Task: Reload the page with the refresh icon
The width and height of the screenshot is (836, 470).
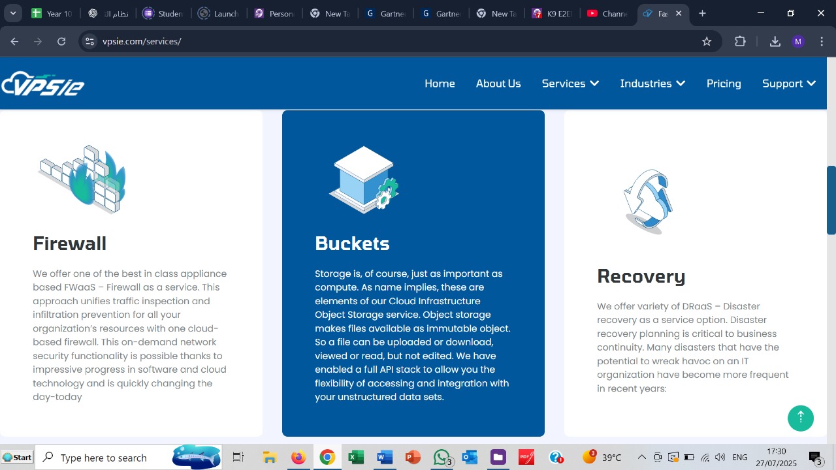Action: pyautogui.click(x=61, y=40)
